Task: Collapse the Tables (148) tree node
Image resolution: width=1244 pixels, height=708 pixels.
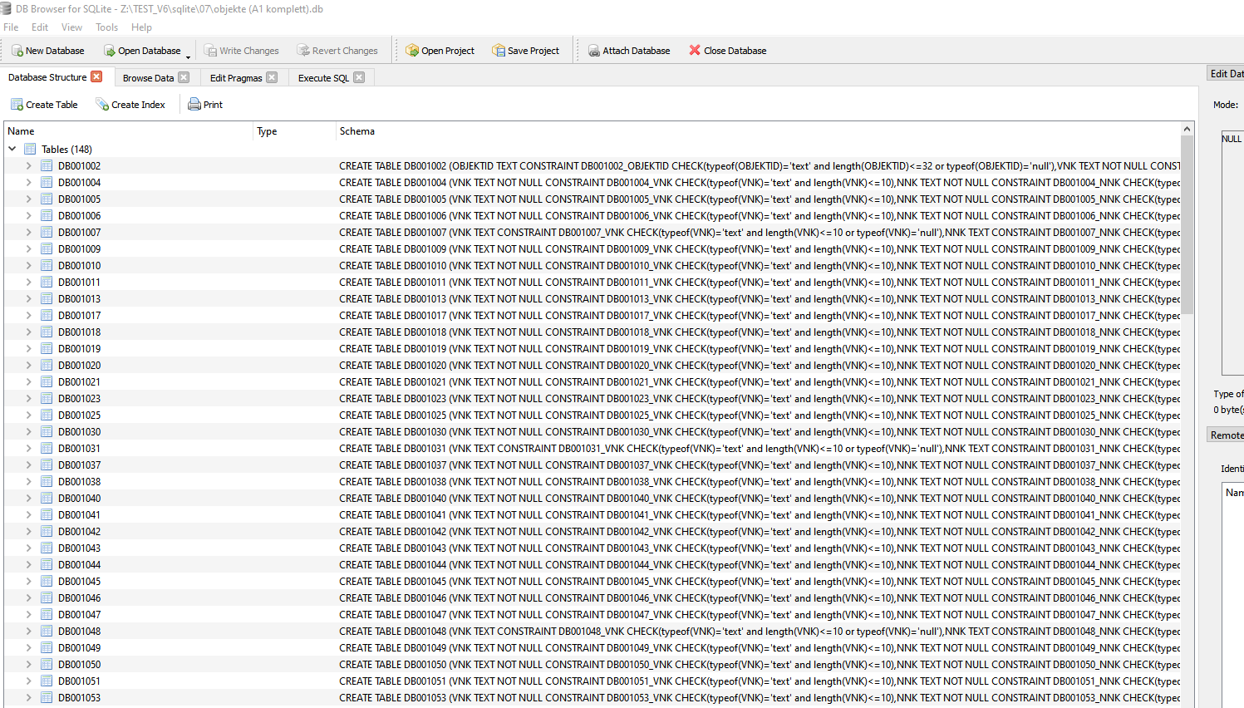Action: (12, 149)
